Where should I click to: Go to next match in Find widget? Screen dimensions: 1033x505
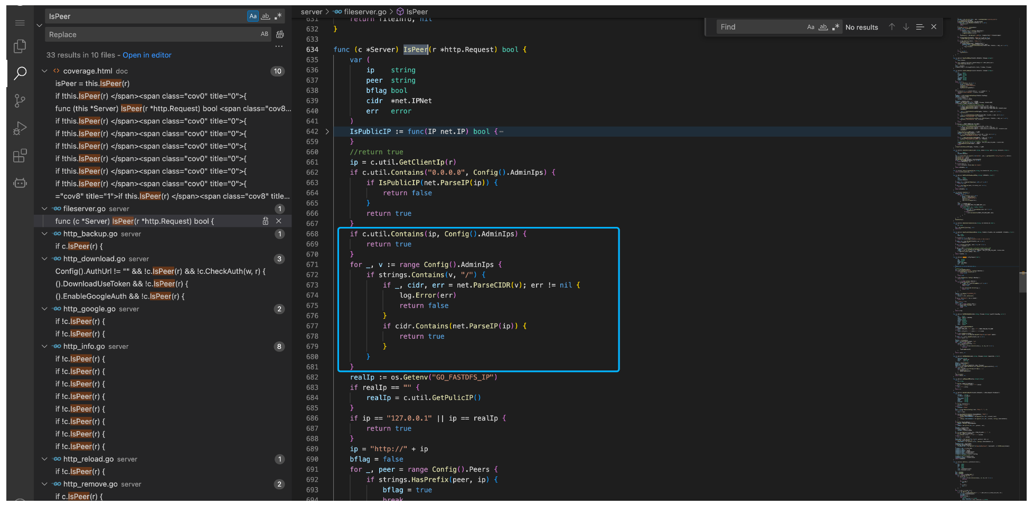tap(906, 27)
